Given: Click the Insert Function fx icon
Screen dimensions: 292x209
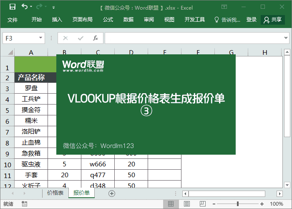Looking at the screenshot, I should click(96, 38).
